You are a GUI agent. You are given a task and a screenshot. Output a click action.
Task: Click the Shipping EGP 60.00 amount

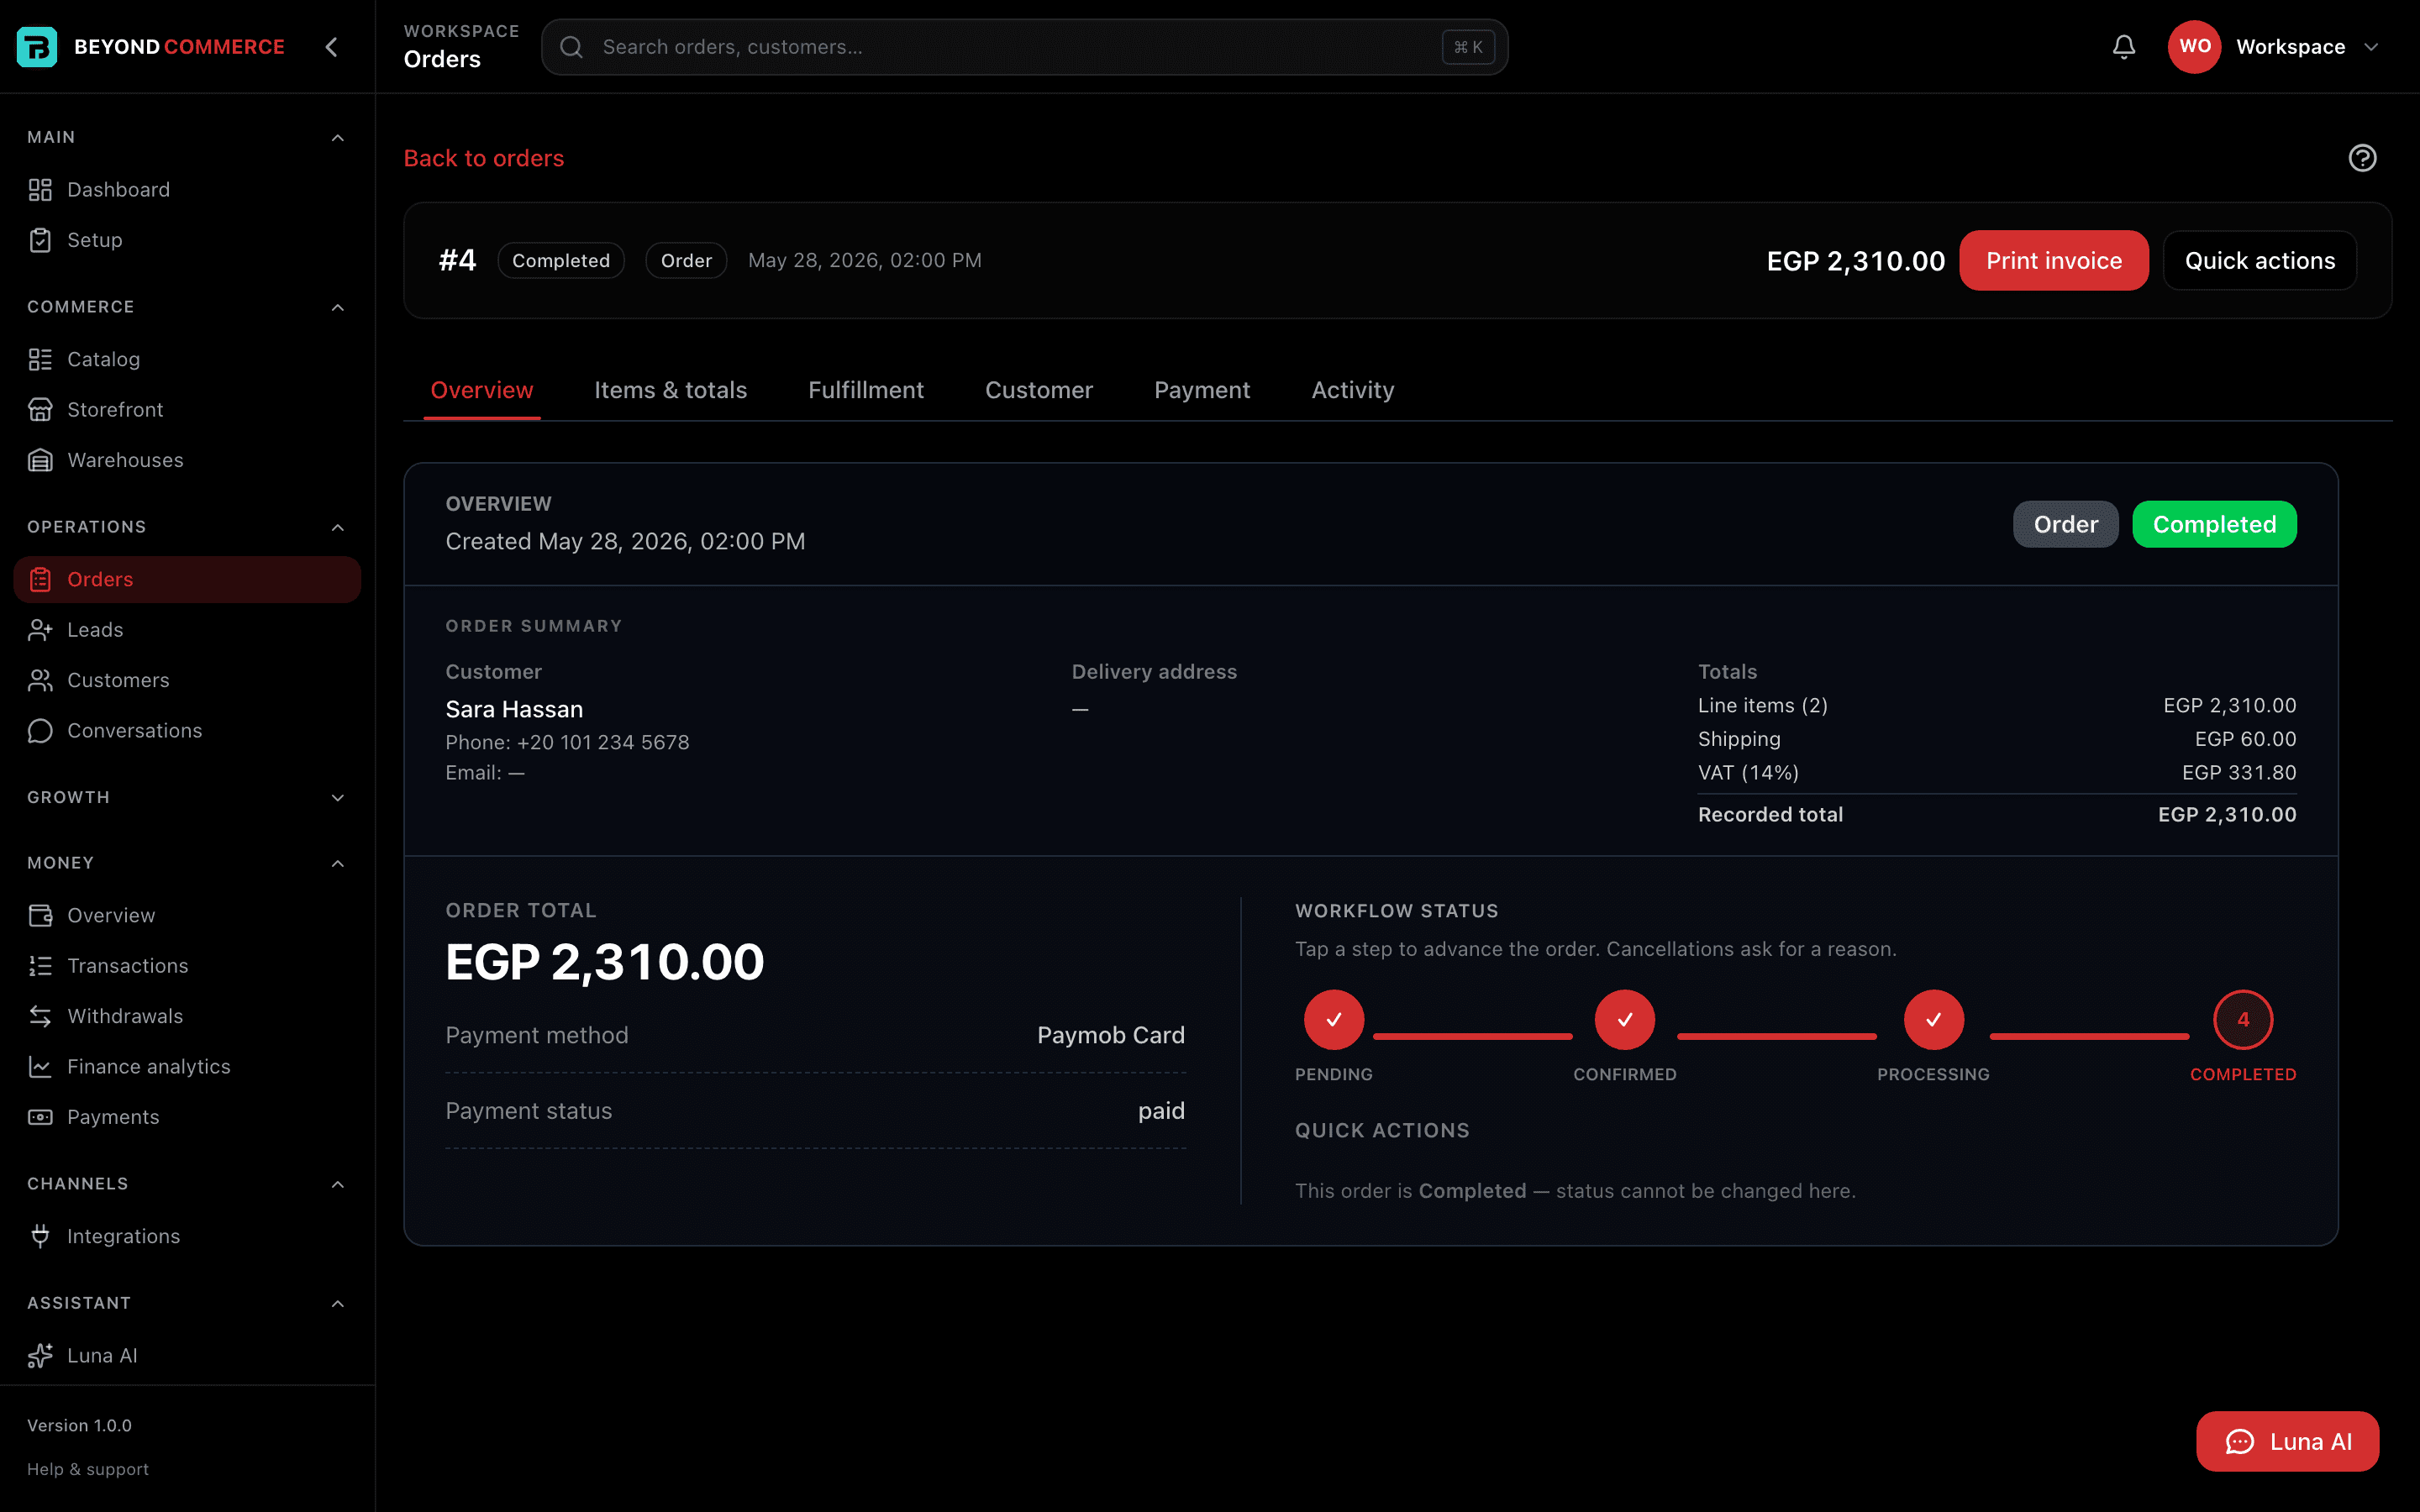coord(2245,739)
